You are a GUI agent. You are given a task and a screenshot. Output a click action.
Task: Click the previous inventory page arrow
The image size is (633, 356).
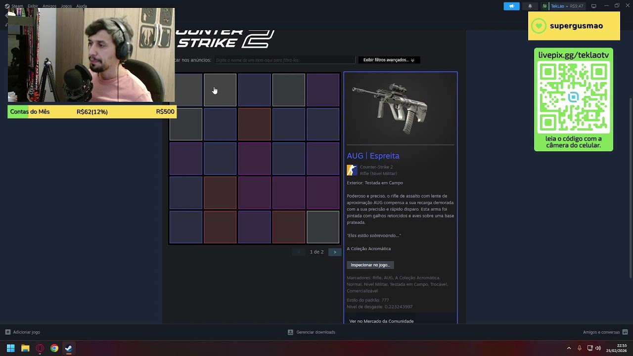click(299, 252)
